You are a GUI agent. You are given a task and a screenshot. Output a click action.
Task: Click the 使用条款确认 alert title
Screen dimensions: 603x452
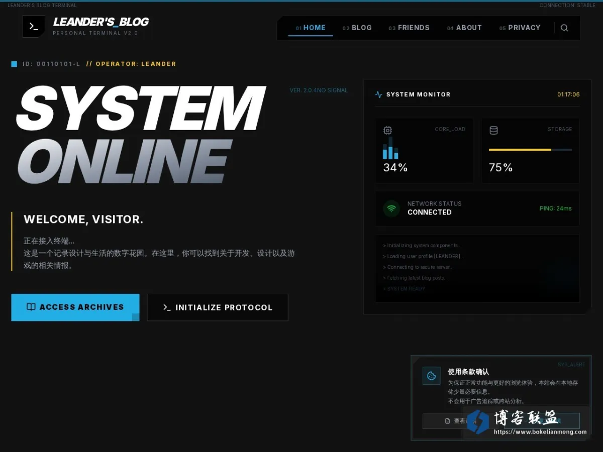pos(468,372)
